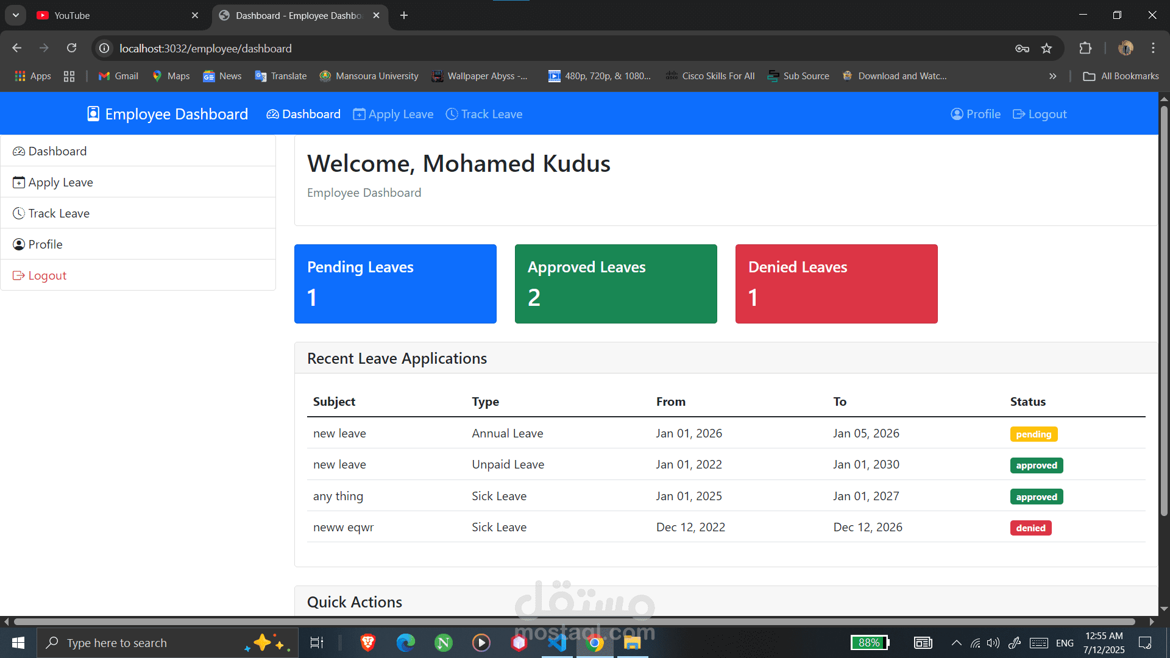
Task: Select Profile in the left sidebar
Action: [138, 244]
